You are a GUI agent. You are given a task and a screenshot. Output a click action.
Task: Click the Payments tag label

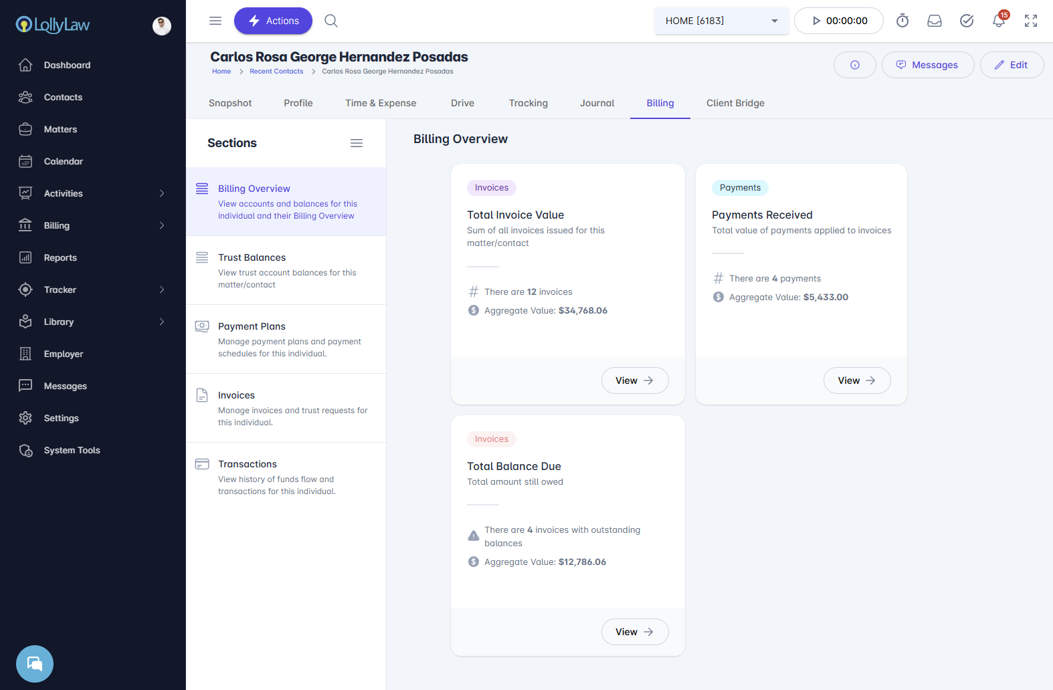pyautogui.click(x=740, y=188)
